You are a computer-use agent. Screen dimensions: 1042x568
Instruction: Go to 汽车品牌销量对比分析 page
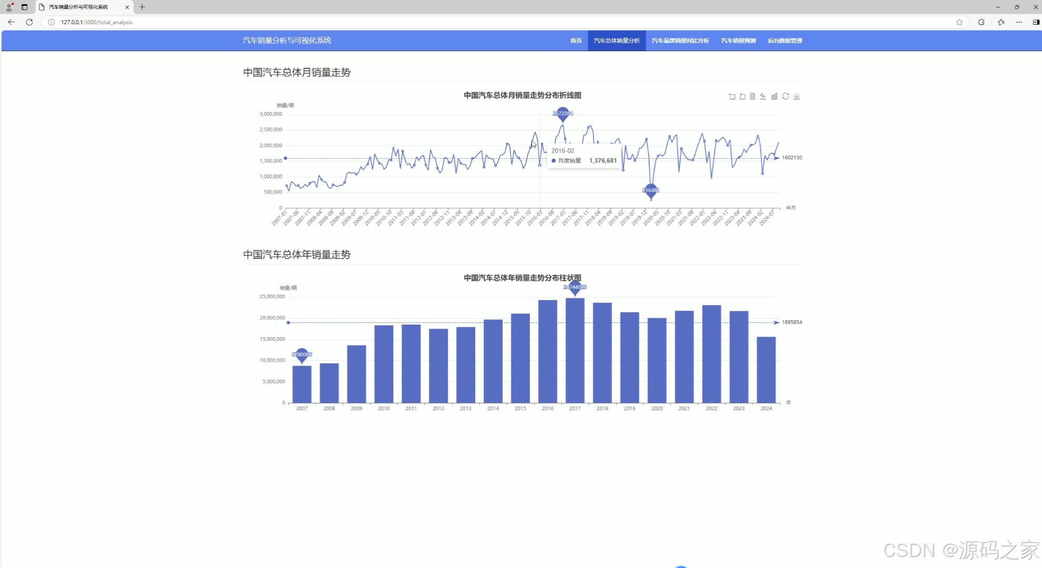point(680,40)
